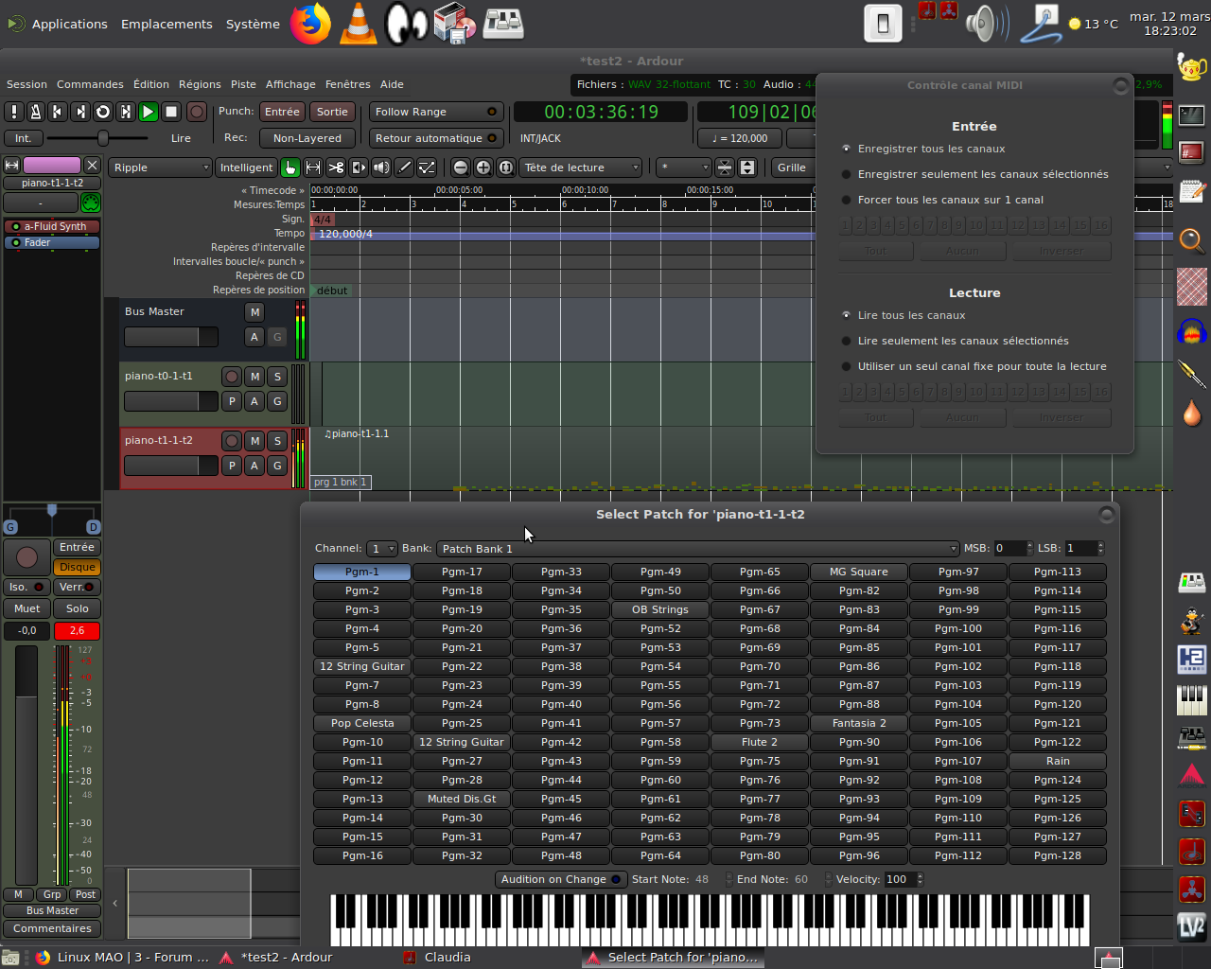Image resolution: width=1211 pixels, height=969 pixels.
Task: Expand the Ripple edit mode dropdown
Action: click(x=160, y=167)
